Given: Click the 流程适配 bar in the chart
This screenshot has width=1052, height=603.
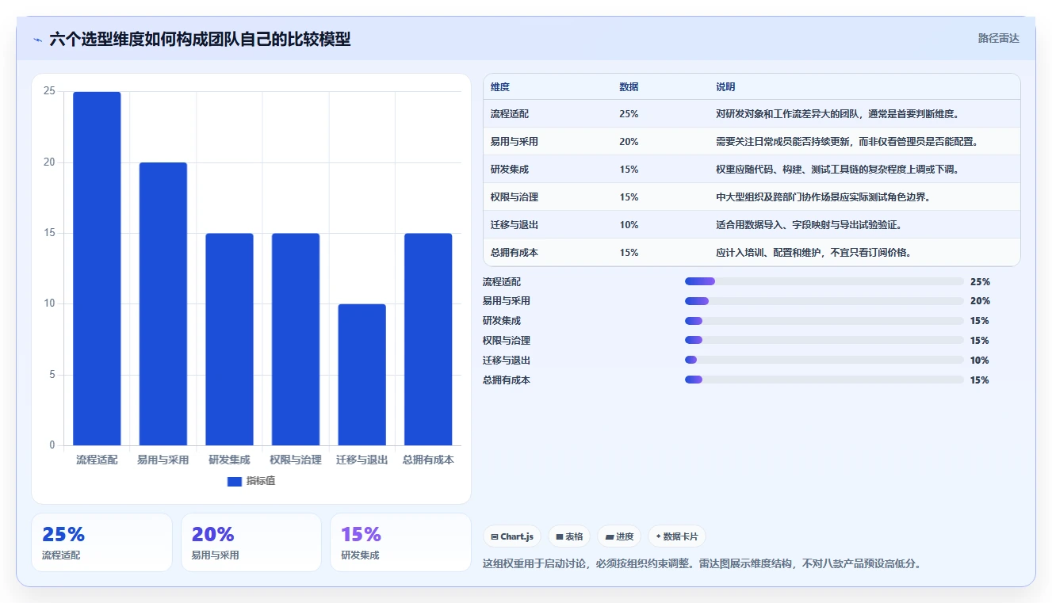Looking at the screenshot, I should pos(97,269).
